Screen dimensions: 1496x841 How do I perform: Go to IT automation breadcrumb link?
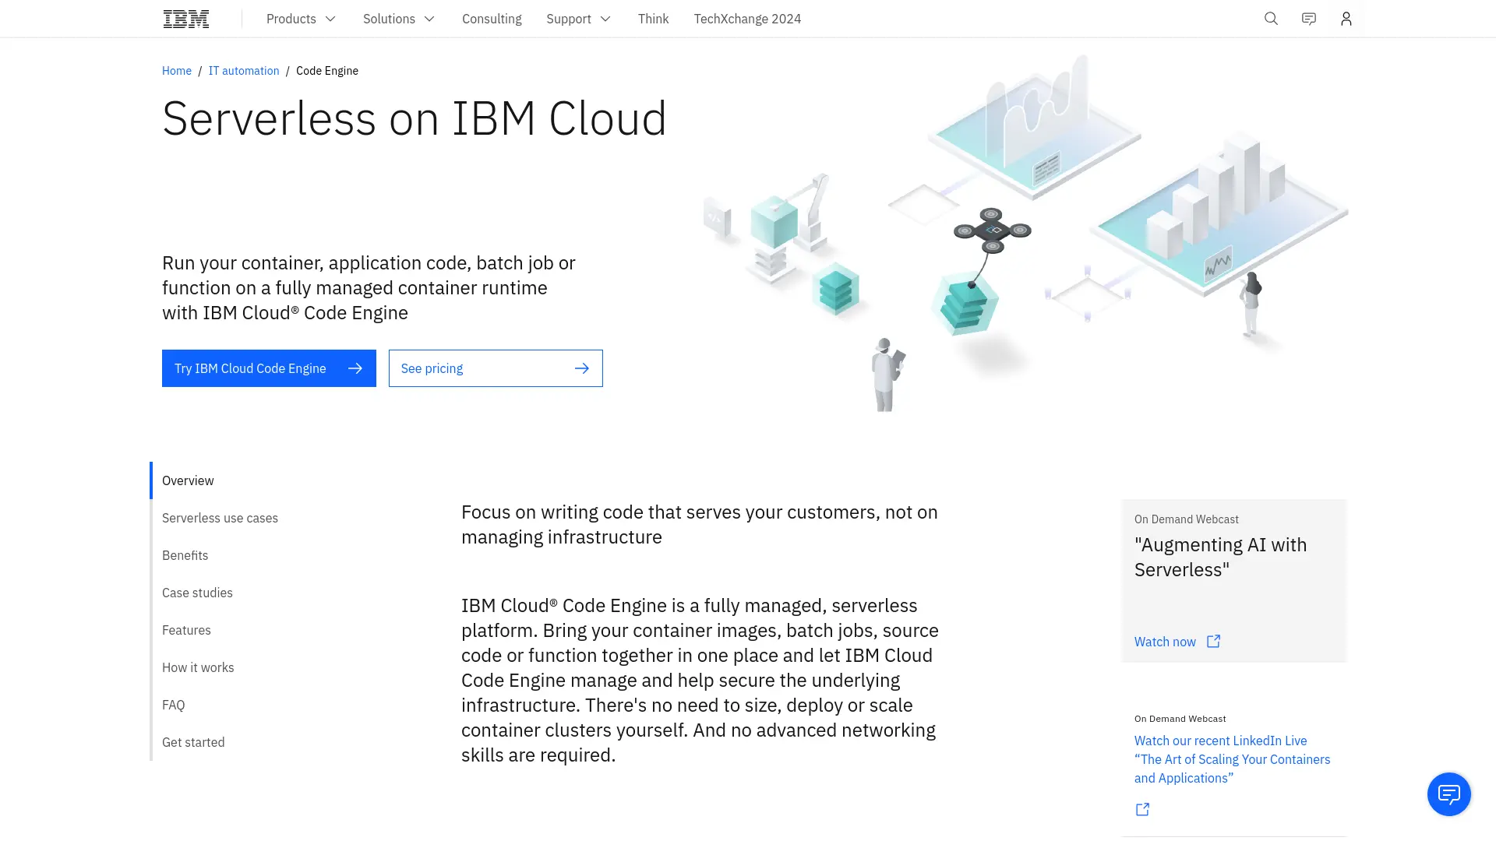[244, 71]
